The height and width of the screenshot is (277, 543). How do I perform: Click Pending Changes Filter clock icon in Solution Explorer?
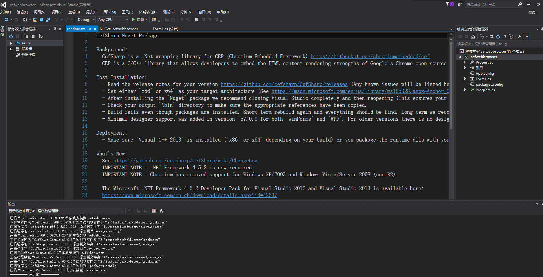pyautogui.click(x=482, y=36)
